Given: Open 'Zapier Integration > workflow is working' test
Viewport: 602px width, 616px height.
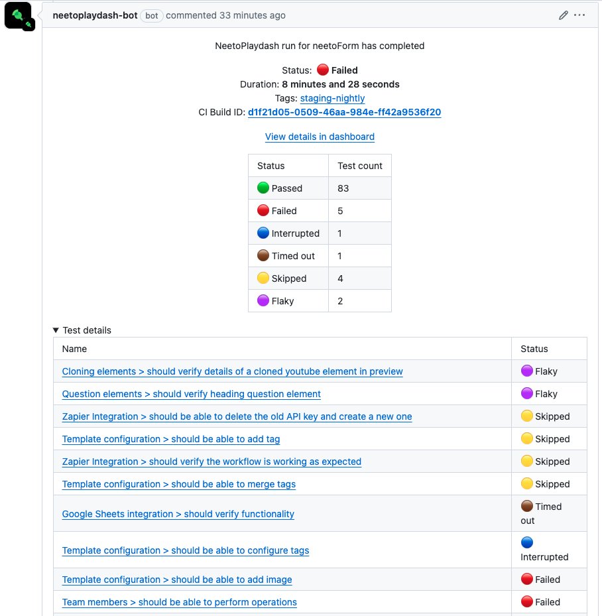Looking at the screenshot, I should (x=211, y=462).
